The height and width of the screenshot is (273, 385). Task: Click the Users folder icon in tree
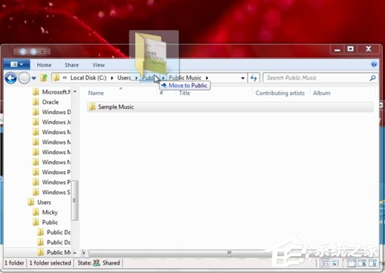(x=31, y=202)
